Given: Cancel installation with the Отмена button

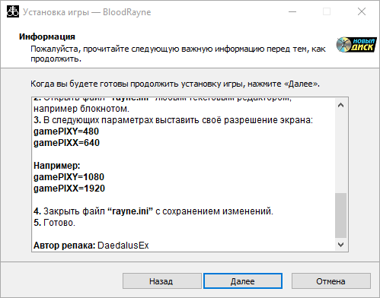Looking at the screenshot, I should [331, 281].
